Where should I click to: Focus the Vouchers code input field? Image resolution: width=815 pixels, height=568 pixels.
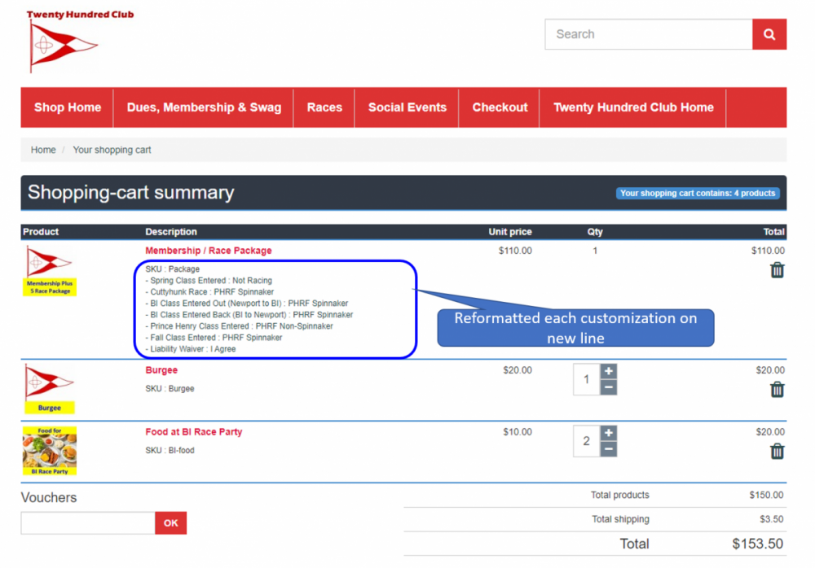(88, 523)
